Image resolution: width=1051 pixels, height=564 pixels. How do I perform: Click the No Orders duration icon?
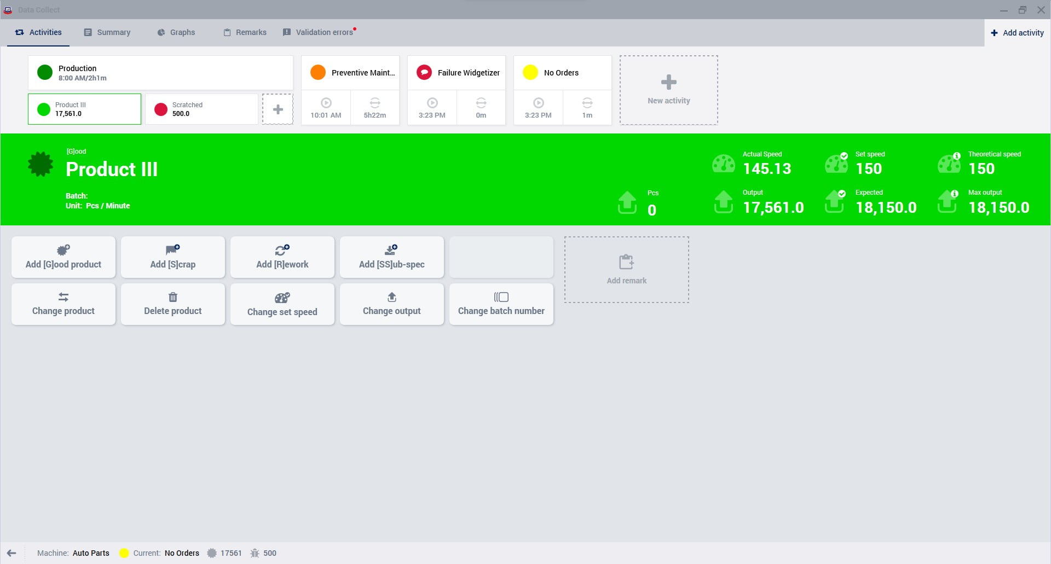tap(587, 103)
